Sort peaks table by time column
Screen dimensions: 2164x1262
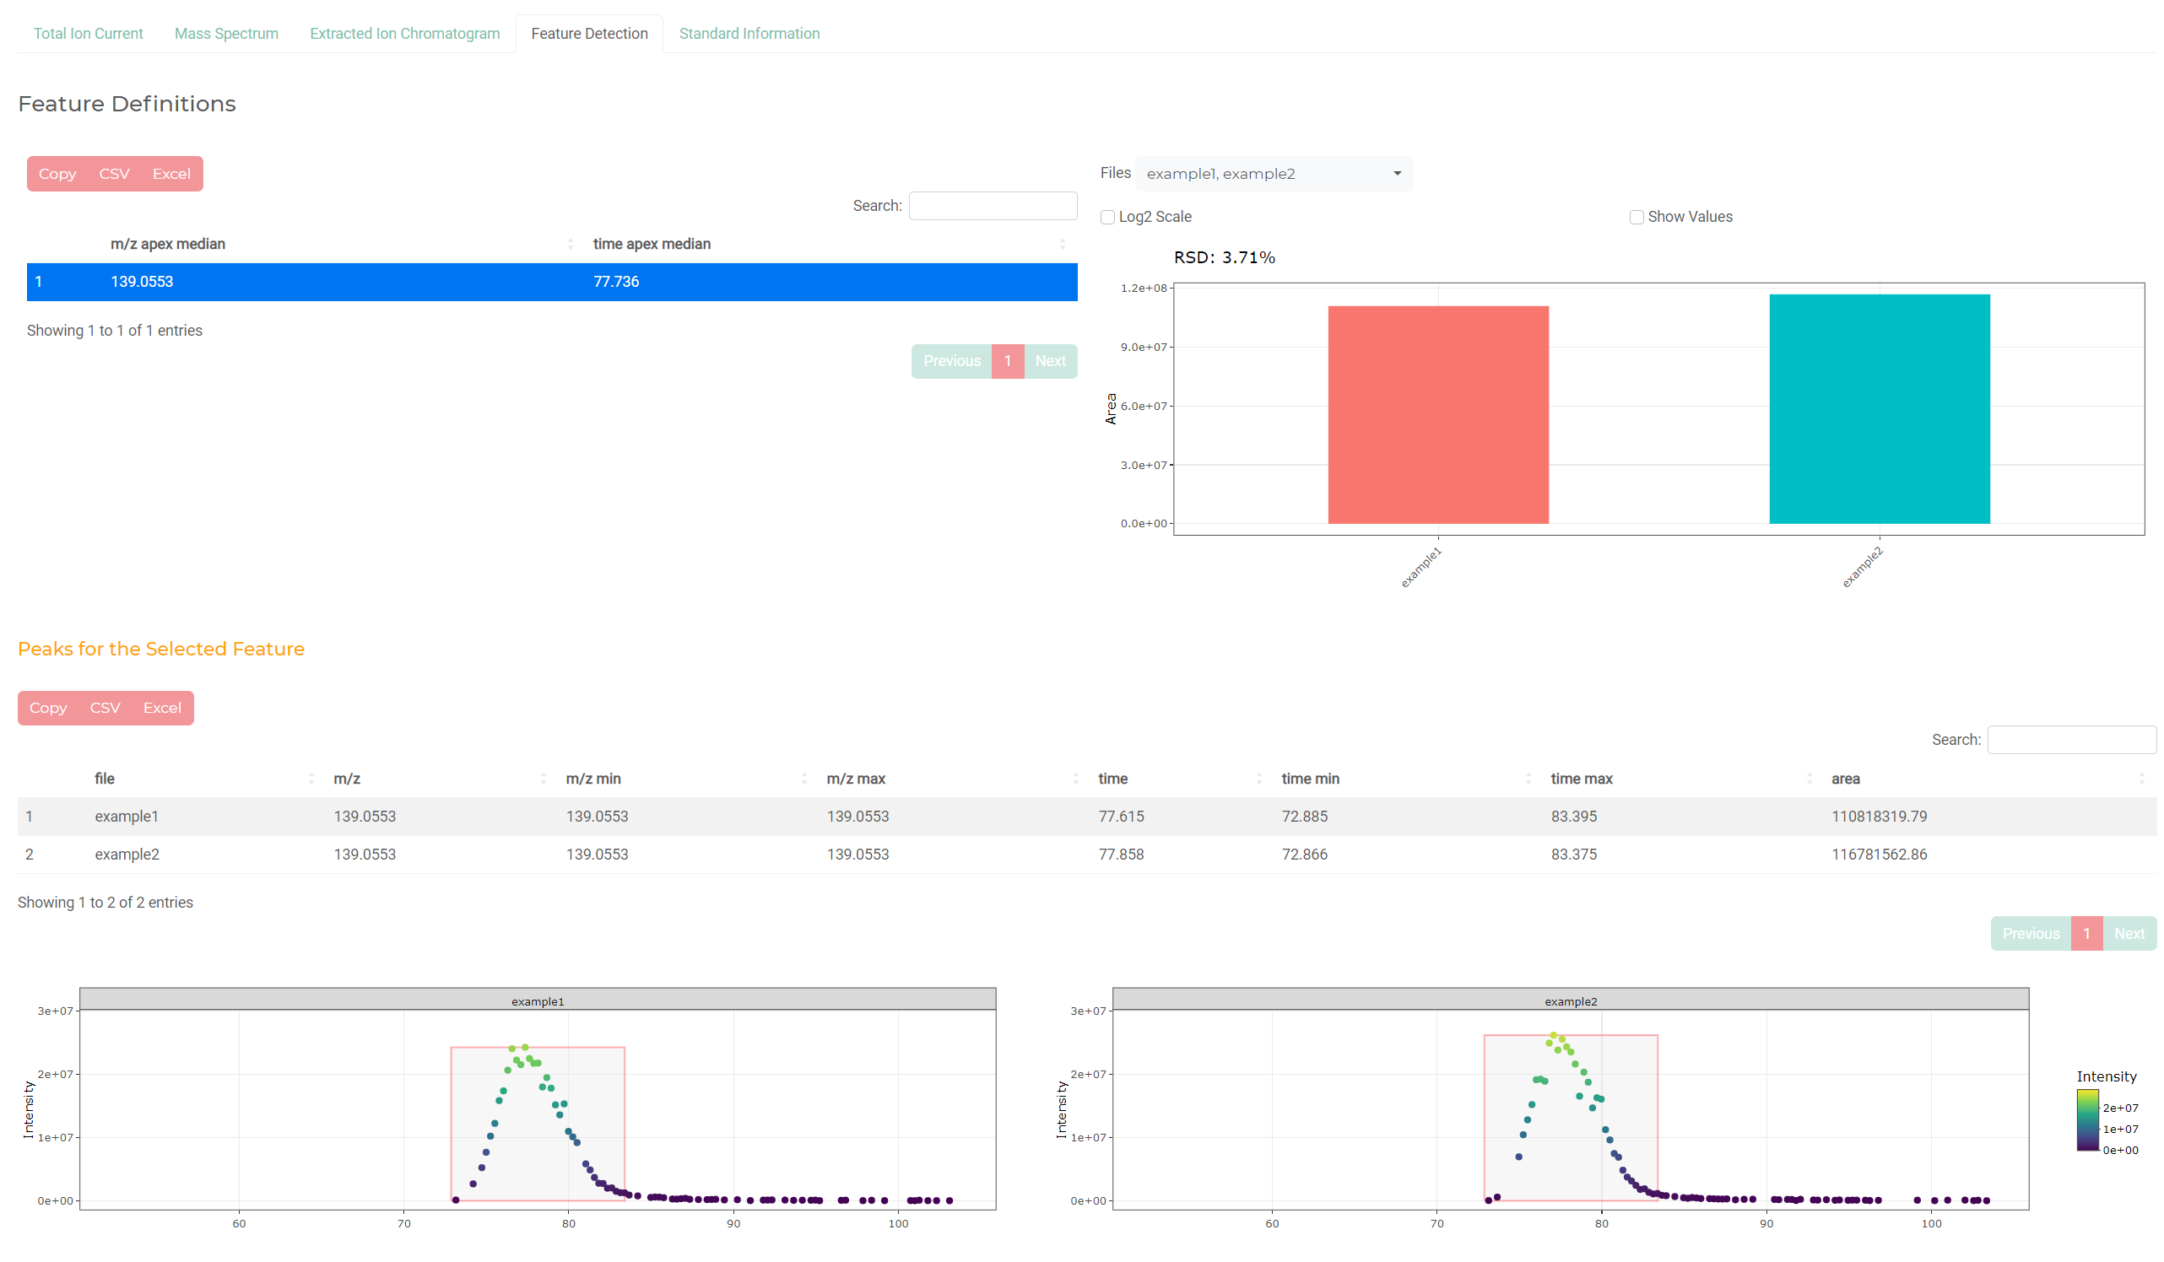click(x=1181, y=779)
